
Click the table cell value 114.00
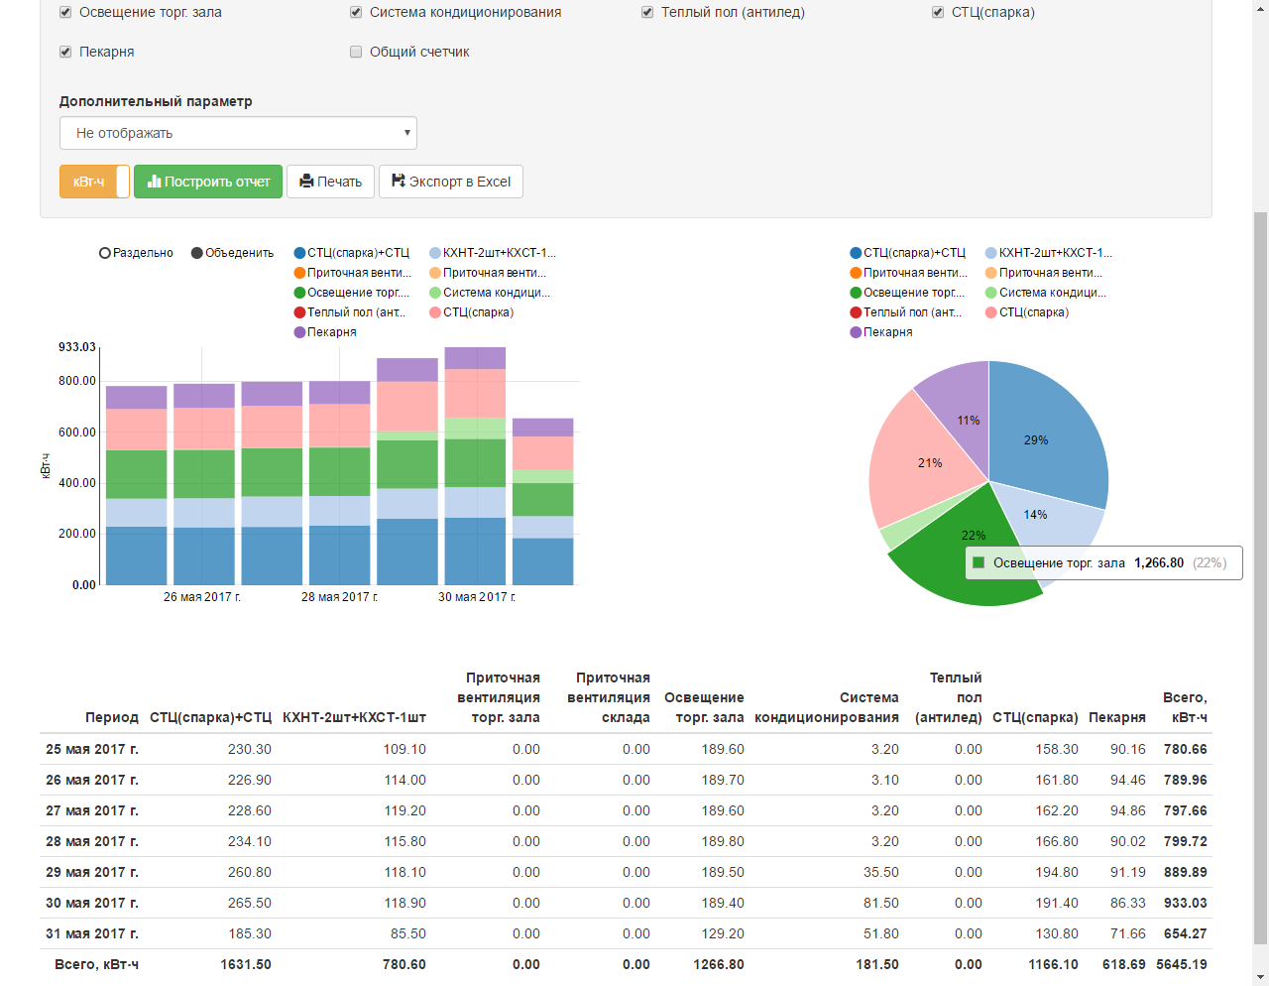405,780
